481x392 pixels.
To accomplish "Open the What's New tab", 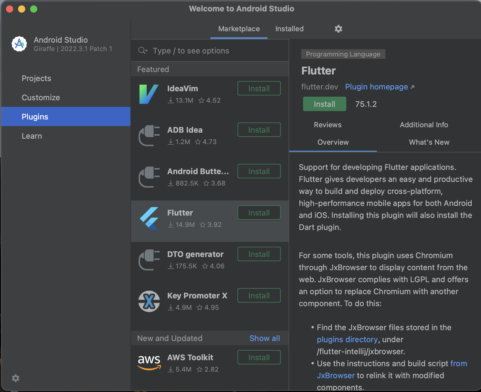I will [429, 142].
